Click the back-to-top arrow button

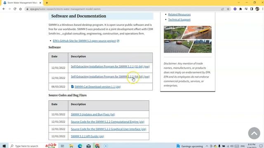click(254, 133)
